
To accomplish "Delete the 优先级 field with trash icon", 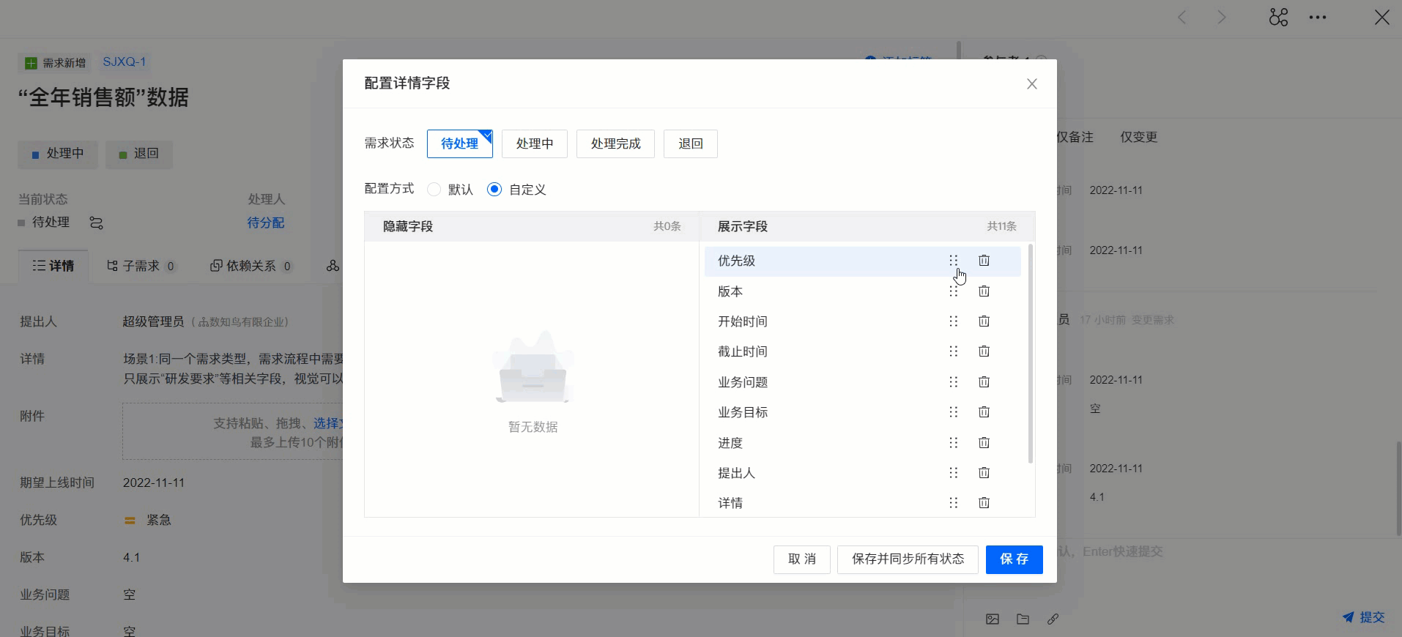I will pos(984,261).
